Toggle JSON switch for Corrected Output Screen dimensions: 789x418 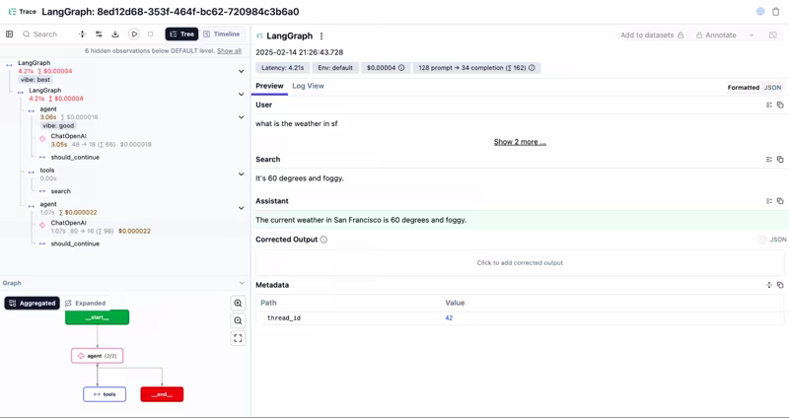tap(762, 240)
